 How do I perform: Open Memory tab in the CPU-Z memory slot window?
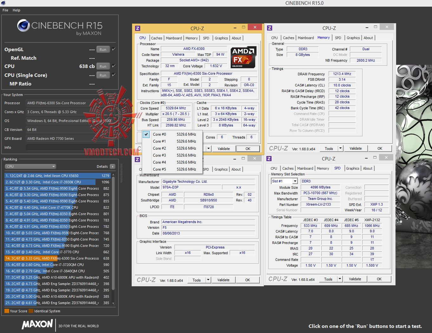coord(323,168)
